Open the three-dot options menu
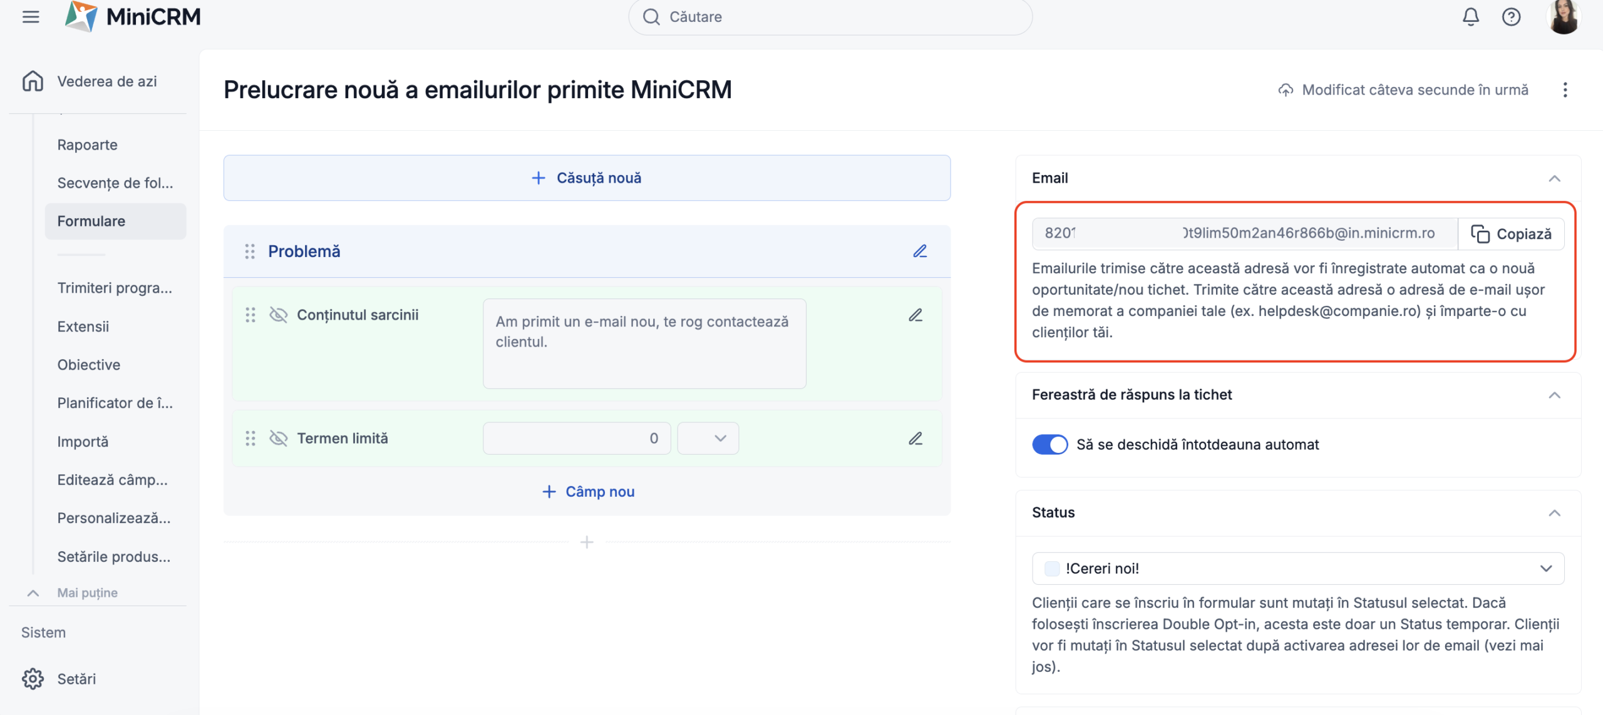This screenshot has height=715, width=1603. [1565, 90]
